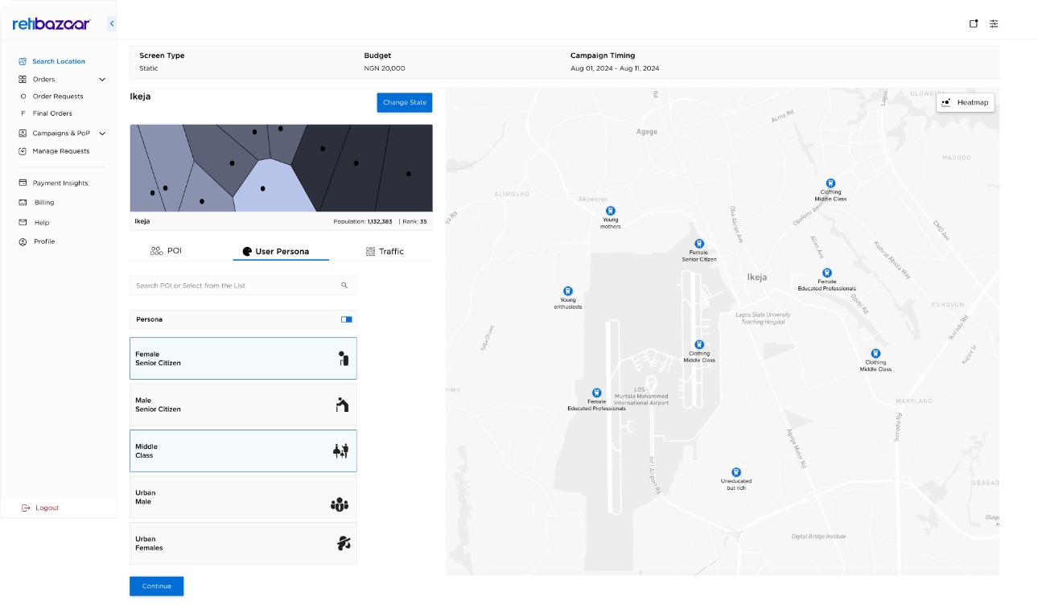This screenshot has width=1038, height=613.
Task: Toggle the Heatmap button on map
Action: click(x=966, y=102)
